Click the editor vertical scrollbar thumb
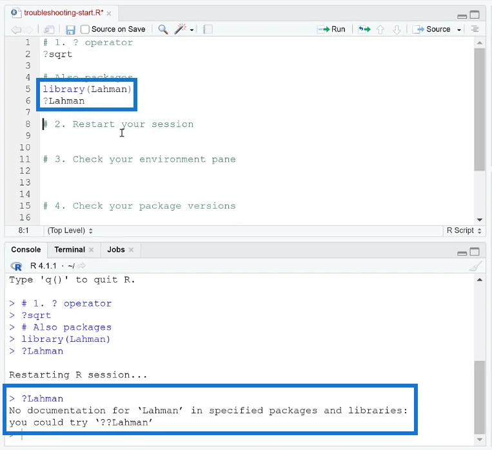This screenshot has height=450, width=492. click(480, 109)
